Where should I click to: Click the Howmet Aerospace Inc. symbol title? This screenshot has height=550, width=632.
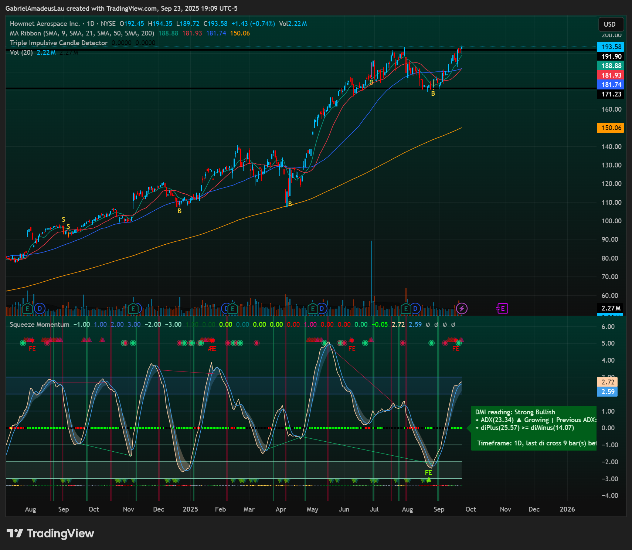click(x=45, y=24)
